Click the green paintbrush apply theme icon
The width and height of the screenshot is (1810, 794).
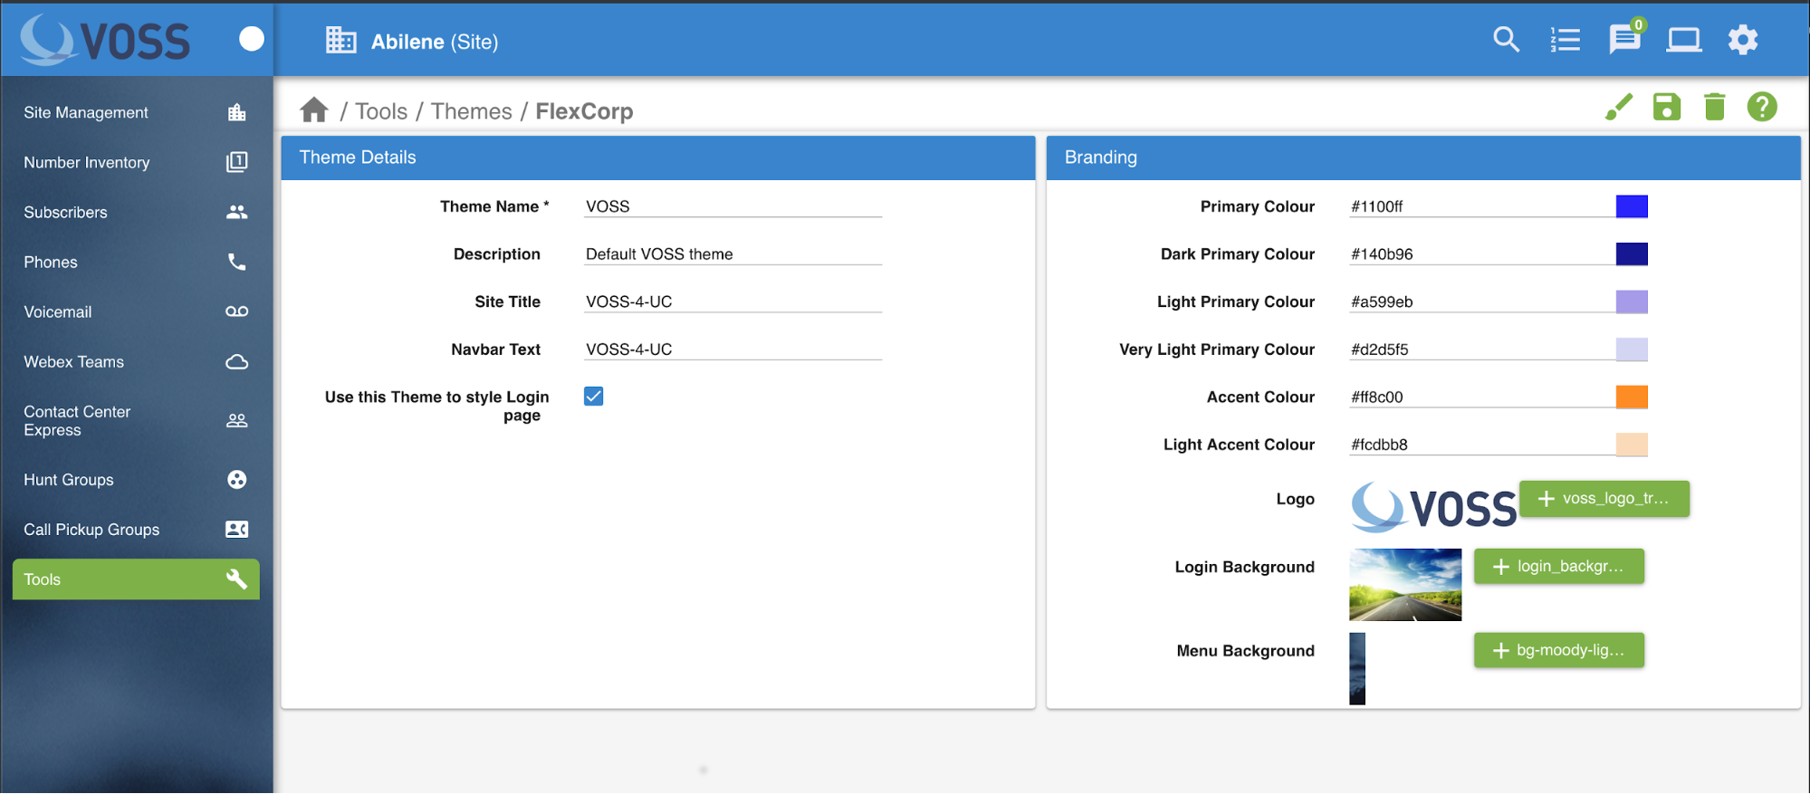point(1619,107)
